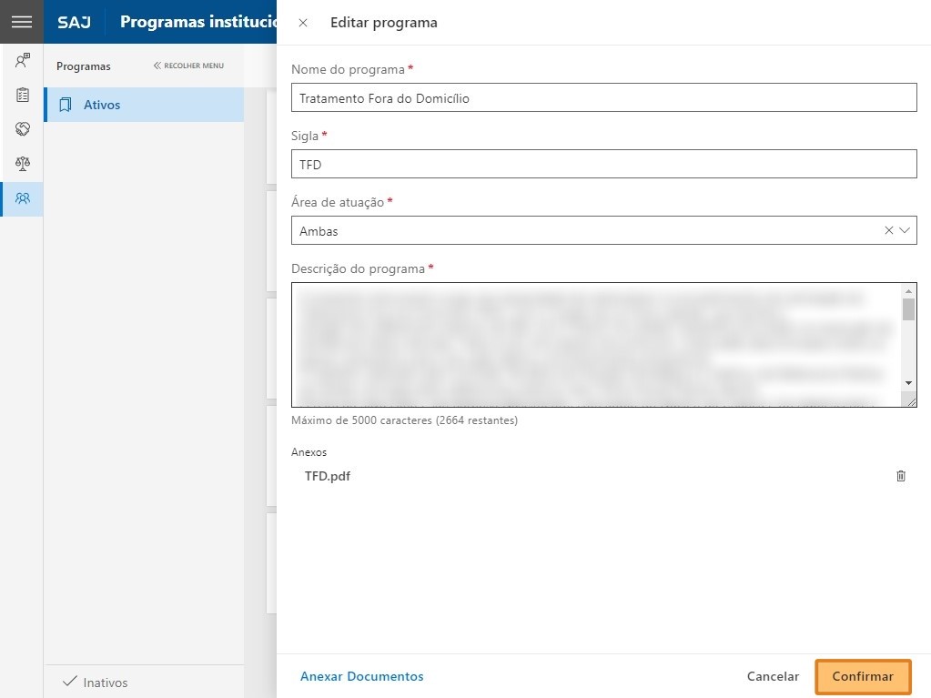Click the Programas sidebar heading

(84, 66)
